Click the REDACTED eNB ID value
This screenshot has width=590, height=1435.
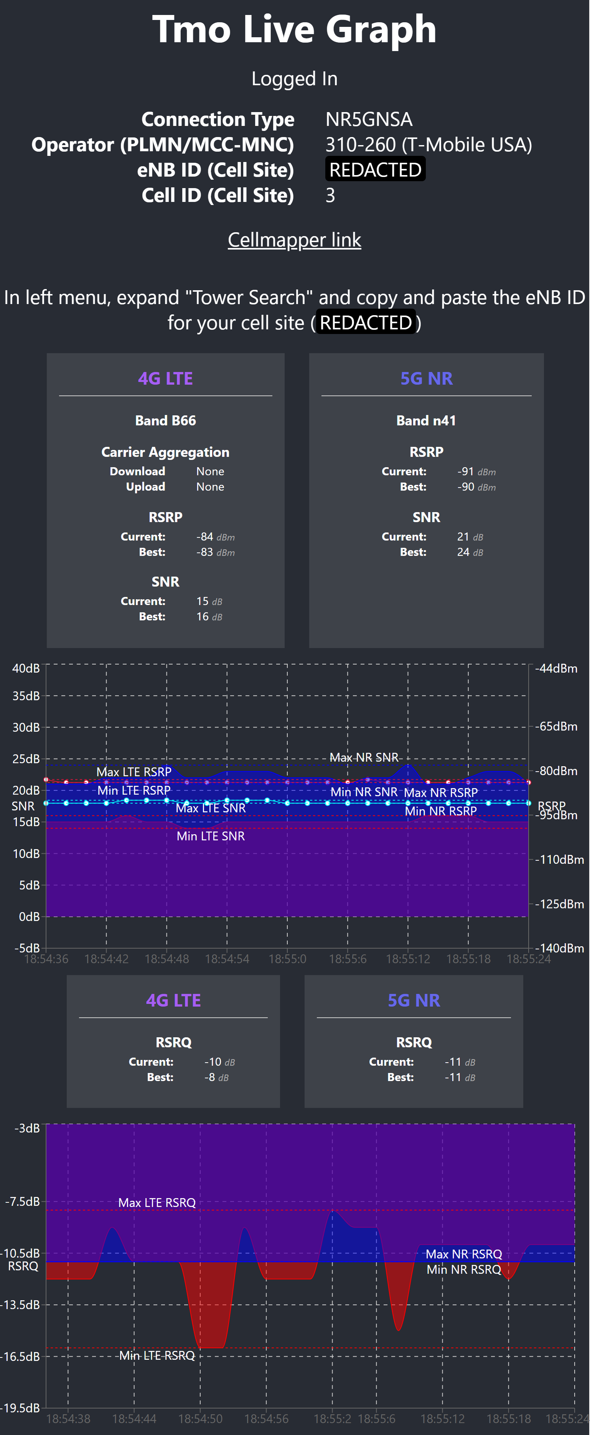pyautogui.click(x=375, y=169)
